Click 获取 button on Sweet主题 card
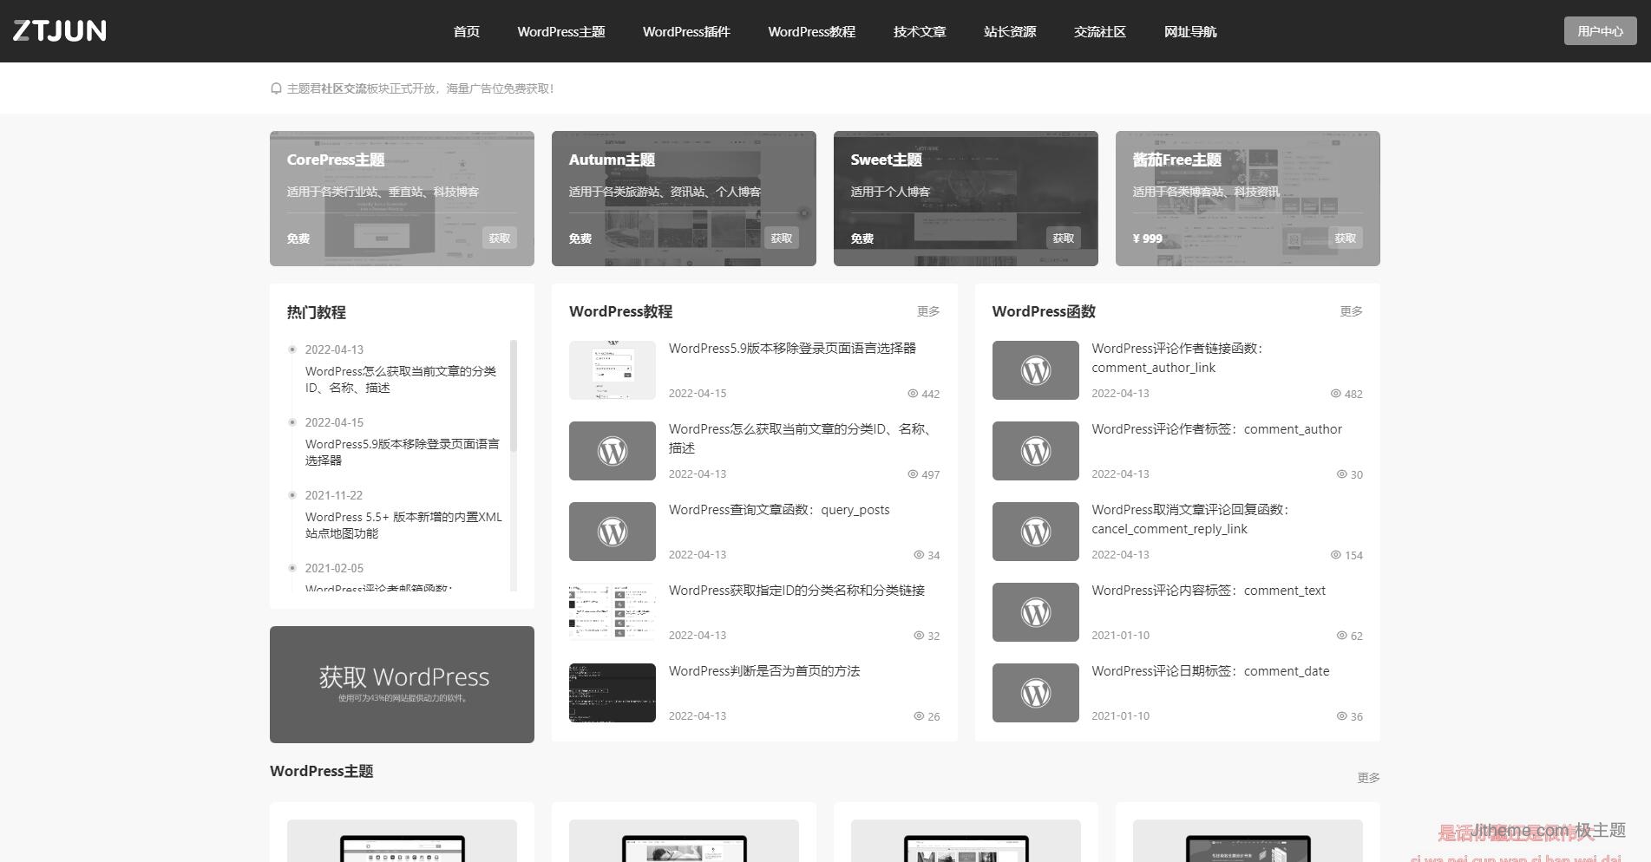Viewport: 1651px width, 862px height. (x=1063, y=238)
